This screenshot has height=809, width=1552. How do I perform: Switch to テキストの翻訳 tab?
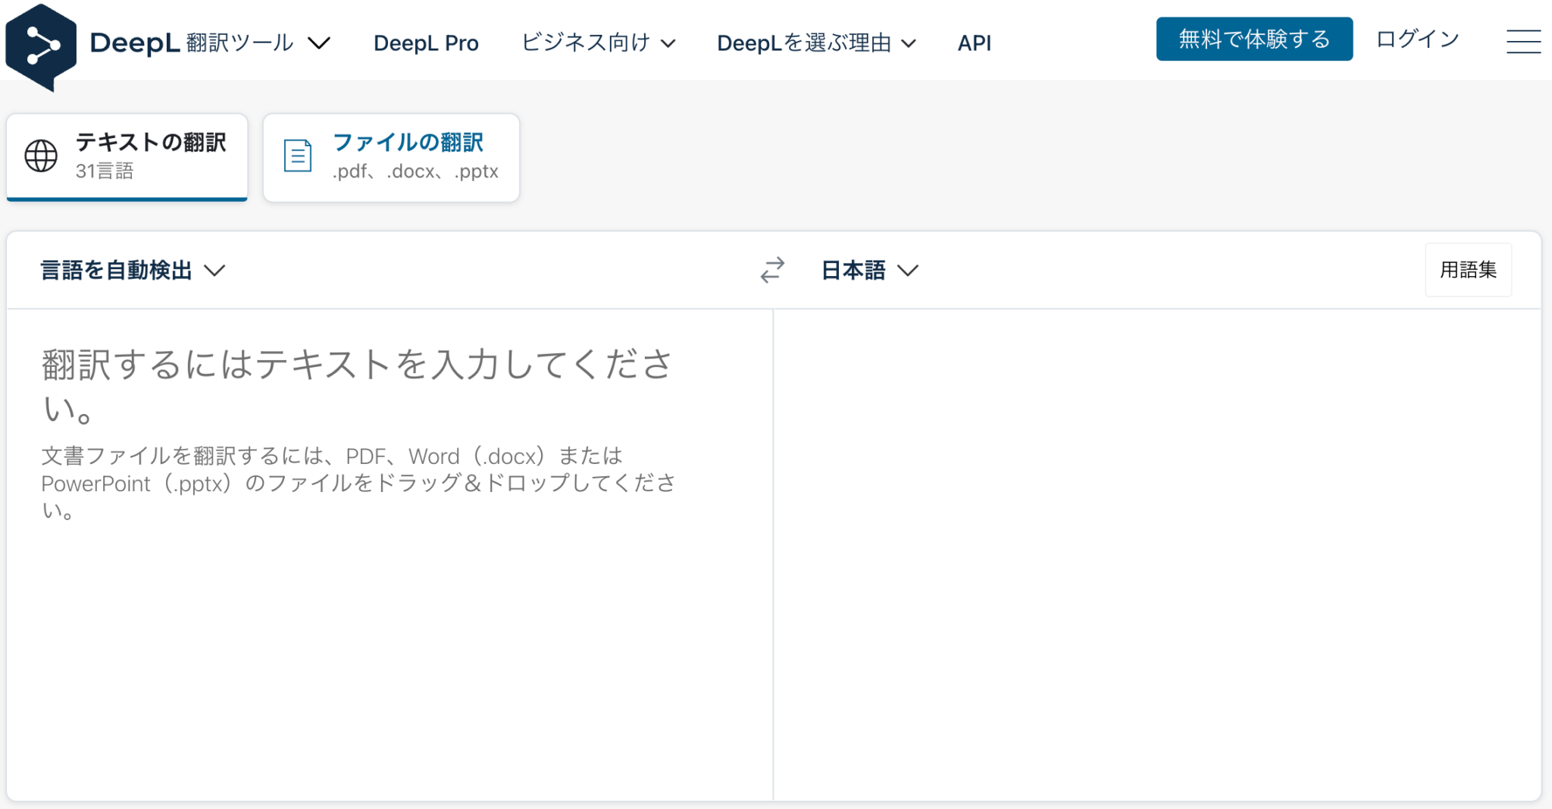pyautogui.click(x=127, y=155)
